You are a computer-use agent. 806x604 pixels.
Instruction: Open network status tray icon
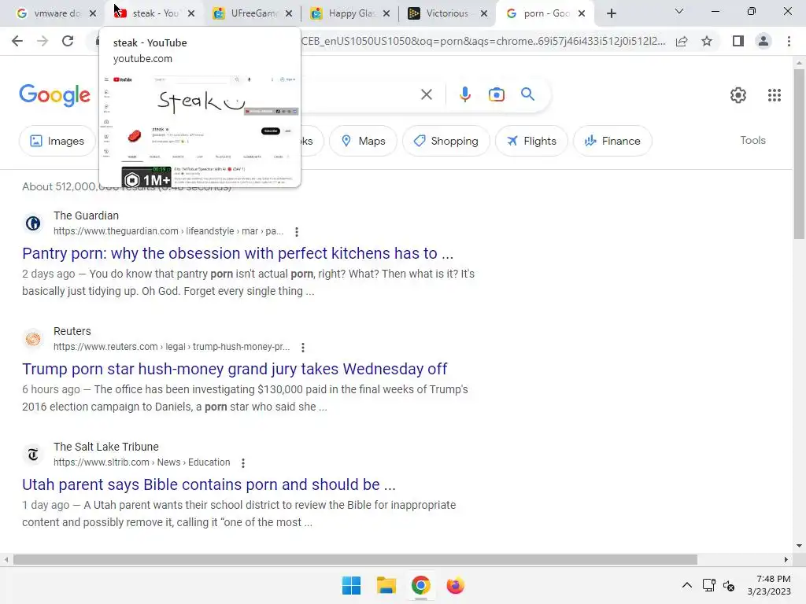pos(709,585)
